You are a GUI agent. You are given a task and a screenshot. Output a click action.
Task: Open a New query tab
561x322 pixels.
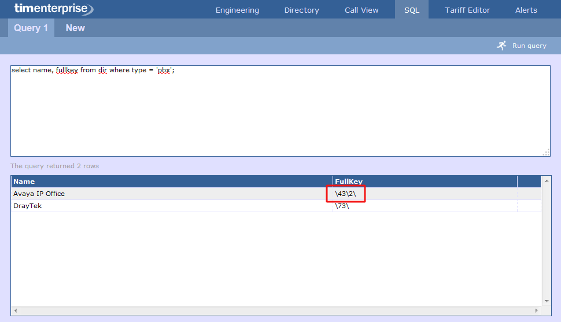[75, 28]
